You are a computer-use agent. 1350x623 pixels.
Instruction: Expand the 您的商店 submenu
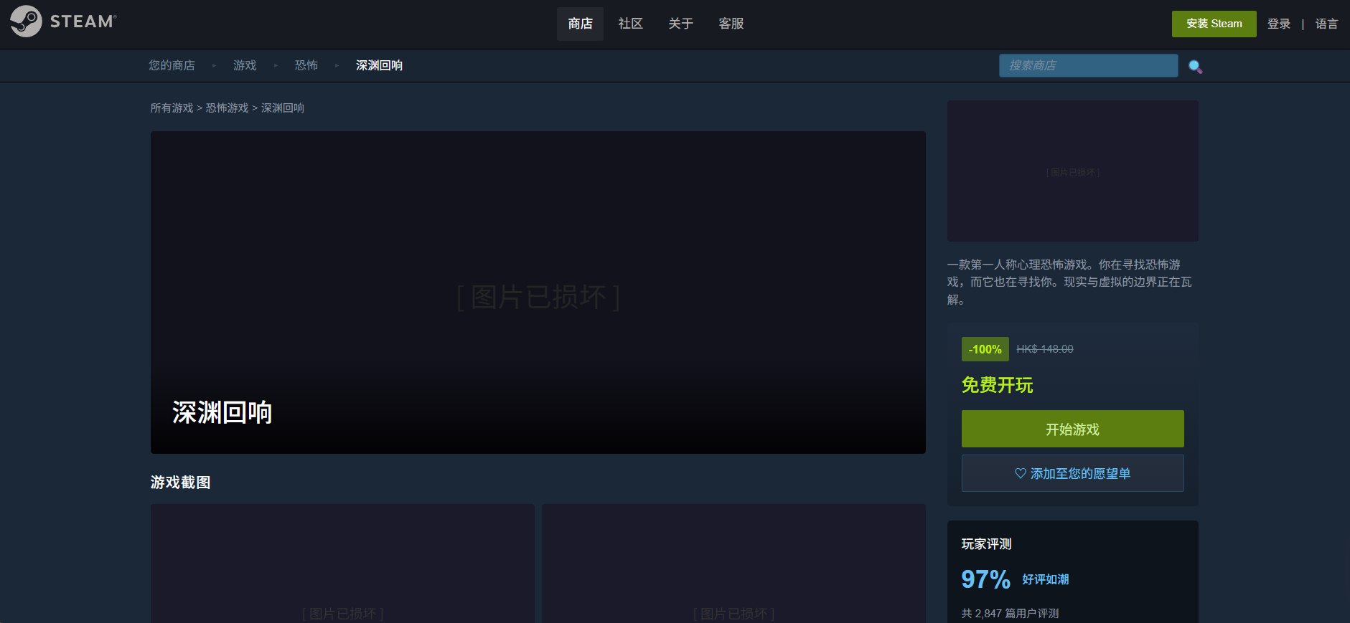point(172,65)
